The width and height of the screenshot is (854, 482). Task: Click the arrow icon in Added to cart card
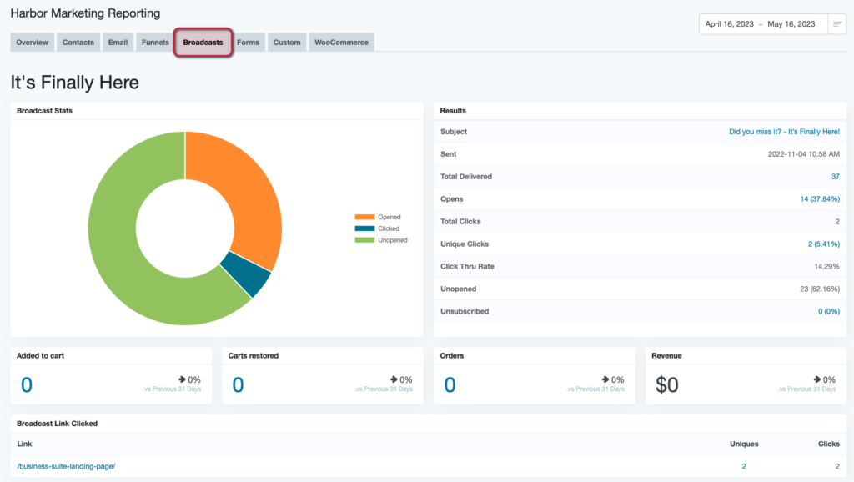[182, 379]
